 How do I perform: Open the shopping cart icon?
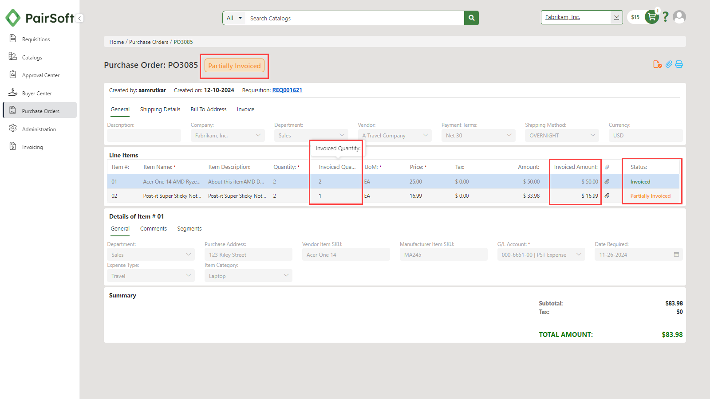652,17
